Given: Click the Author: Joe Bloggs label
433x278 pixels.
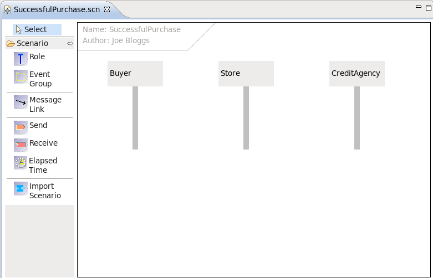Looking at the screenshot, I should [116, 40].
